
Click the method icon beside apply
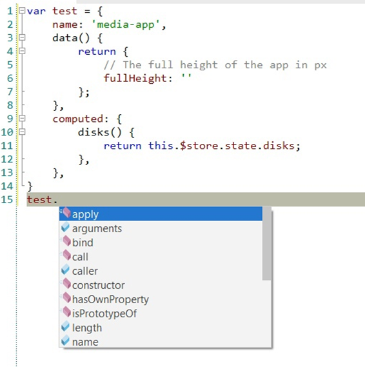[x=66, y=212]
